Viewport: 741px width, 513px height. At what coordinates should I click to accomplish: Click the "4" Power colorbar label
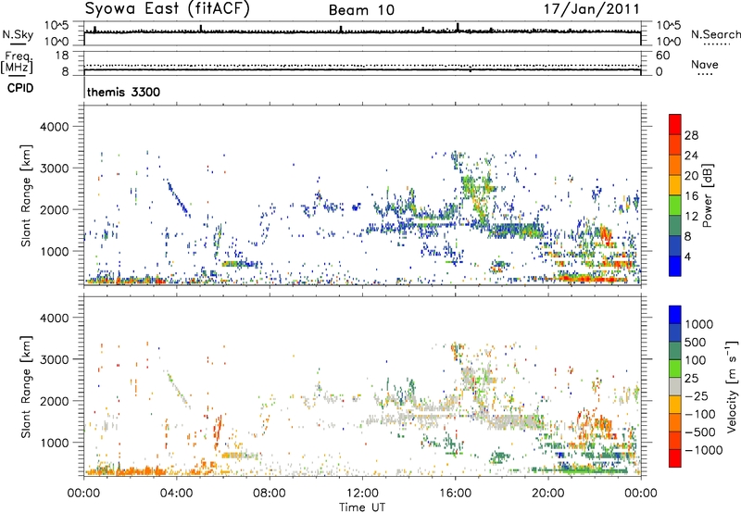pyautogui.click(x=687, y=256)
